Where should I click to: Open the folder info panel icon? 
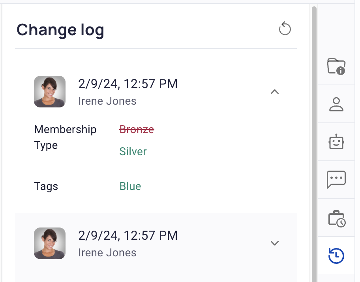click(336, 66)
